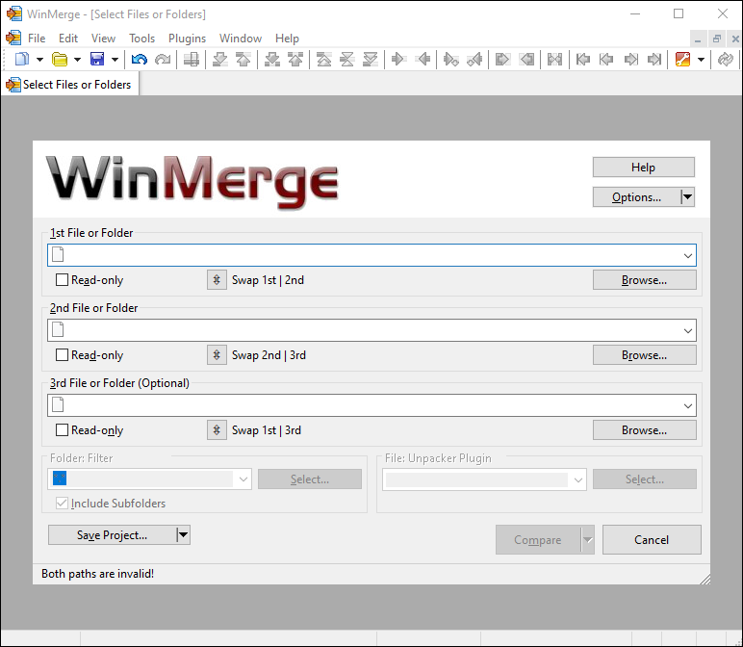743x647 pixels.
Task: Open the Options button dropdown arrow
Action: [687, 196]
